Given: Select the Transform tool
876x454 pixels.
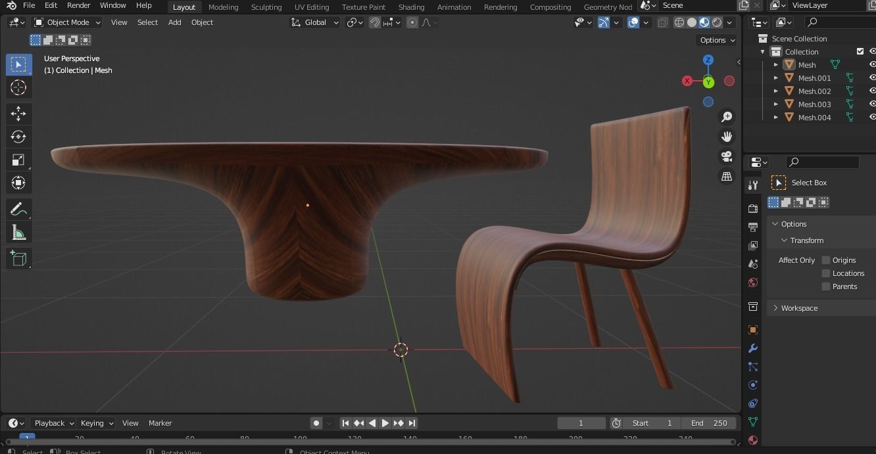Looking at the screenshot, I should [18, 183].
